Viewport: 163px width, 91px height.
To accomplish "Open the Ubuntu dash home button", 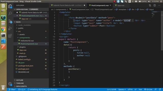I will [3, 6].
